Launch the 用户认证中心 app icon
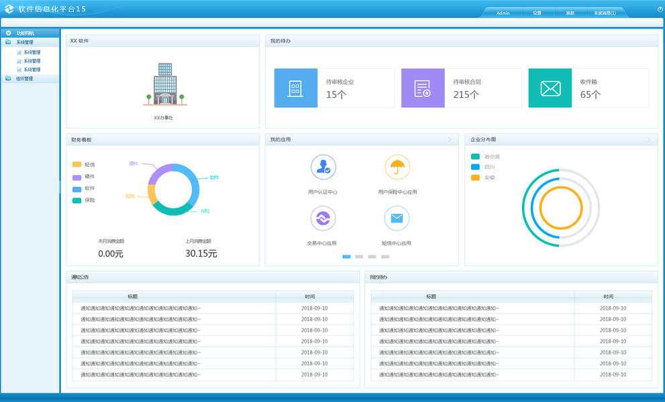 [x=323, y=167]
